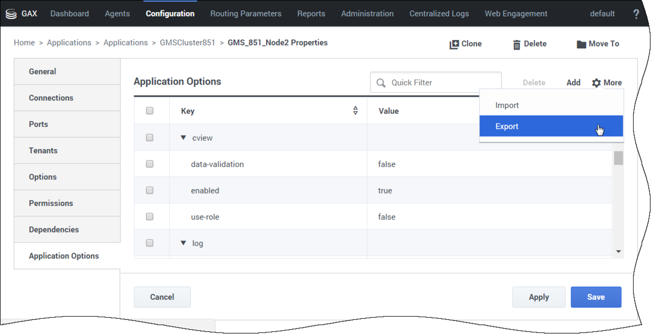This screenshot has height=334, width=651.
Task: Open the Routing Parameters menu
Action: coord(246,14)
